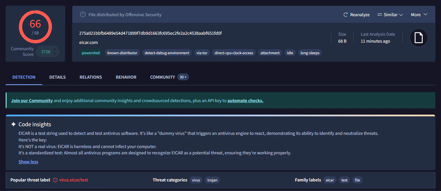Click the idle tag
The image size is (441, 191).
[290, 53]
